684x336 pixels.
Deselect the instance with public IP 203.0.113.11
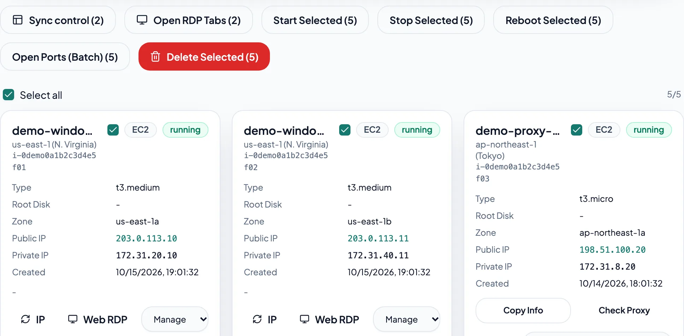coord(345,130)
